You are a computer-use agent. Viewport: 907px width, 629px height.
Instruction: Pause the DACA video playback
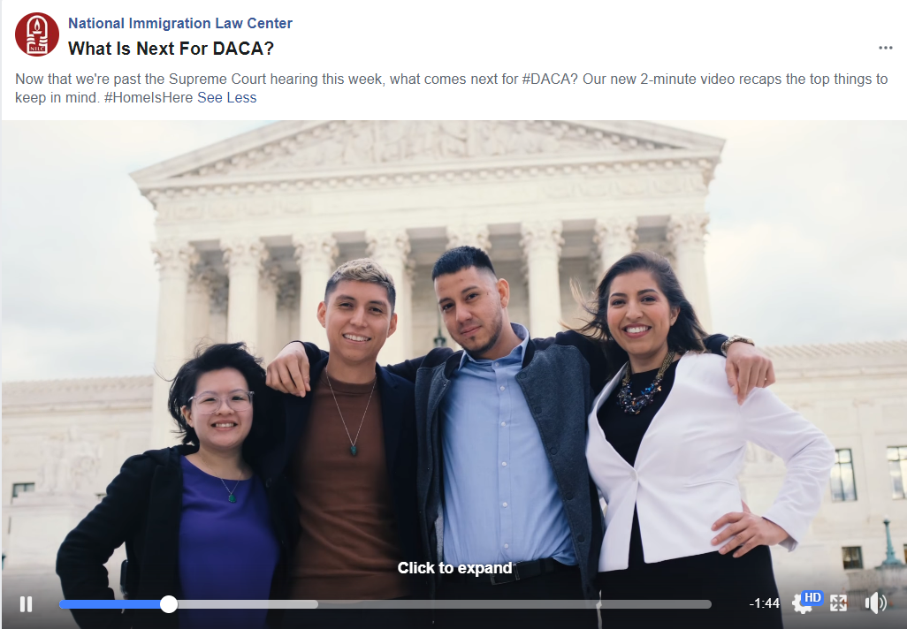click(x=26, y=604)
